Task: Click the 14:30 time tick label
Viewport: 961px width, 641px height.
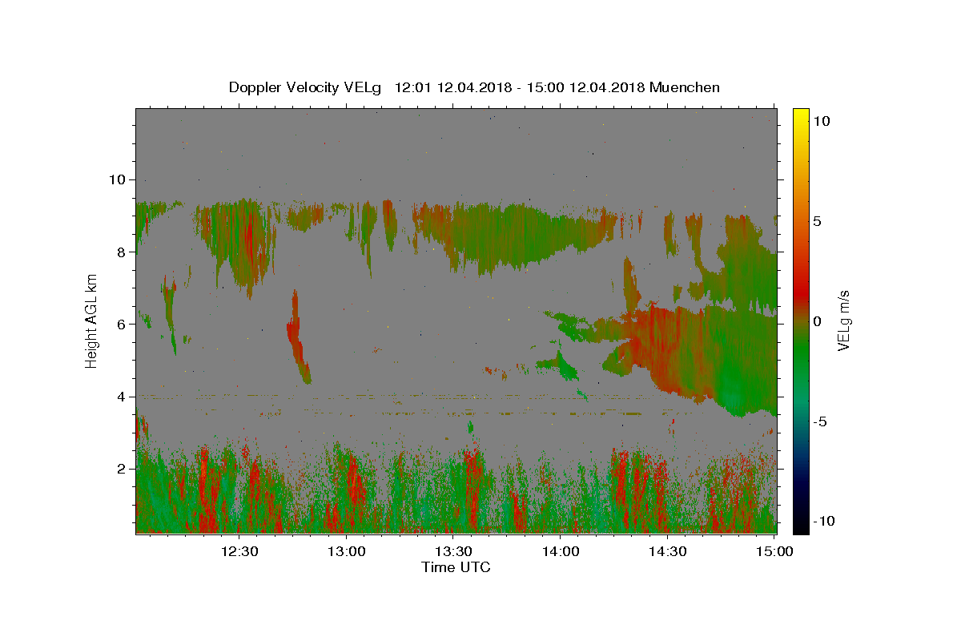Action: pyautogui.click(x=668, y=551)
